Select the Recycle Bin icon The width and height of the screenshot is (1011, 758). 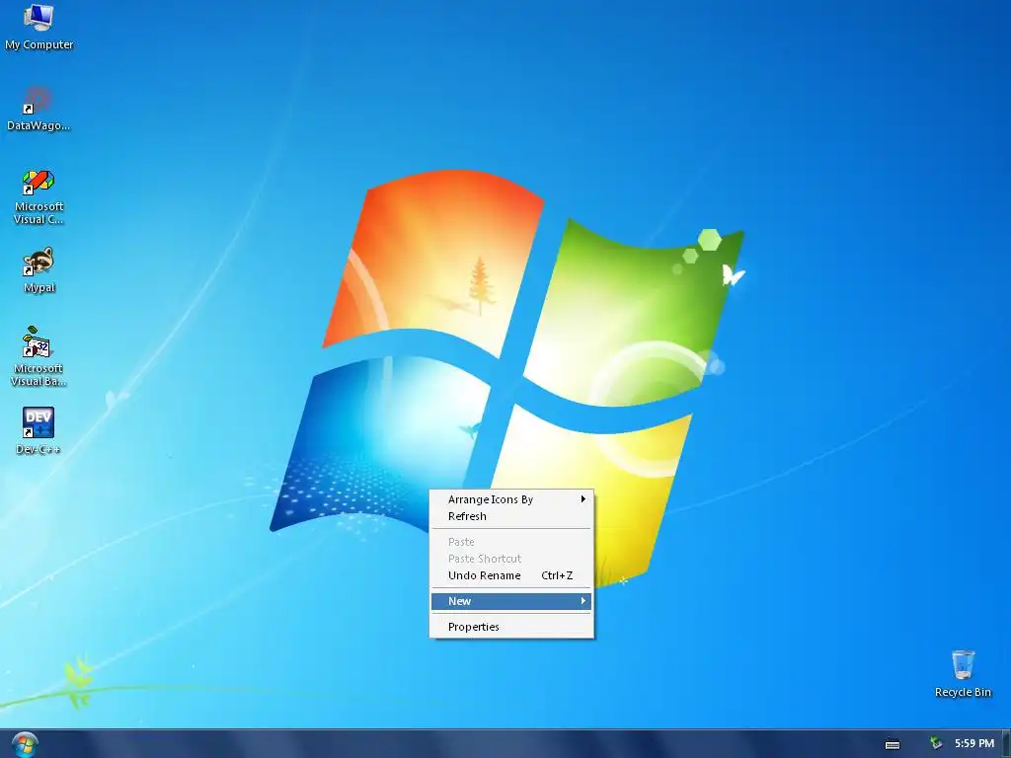point(963,673)
